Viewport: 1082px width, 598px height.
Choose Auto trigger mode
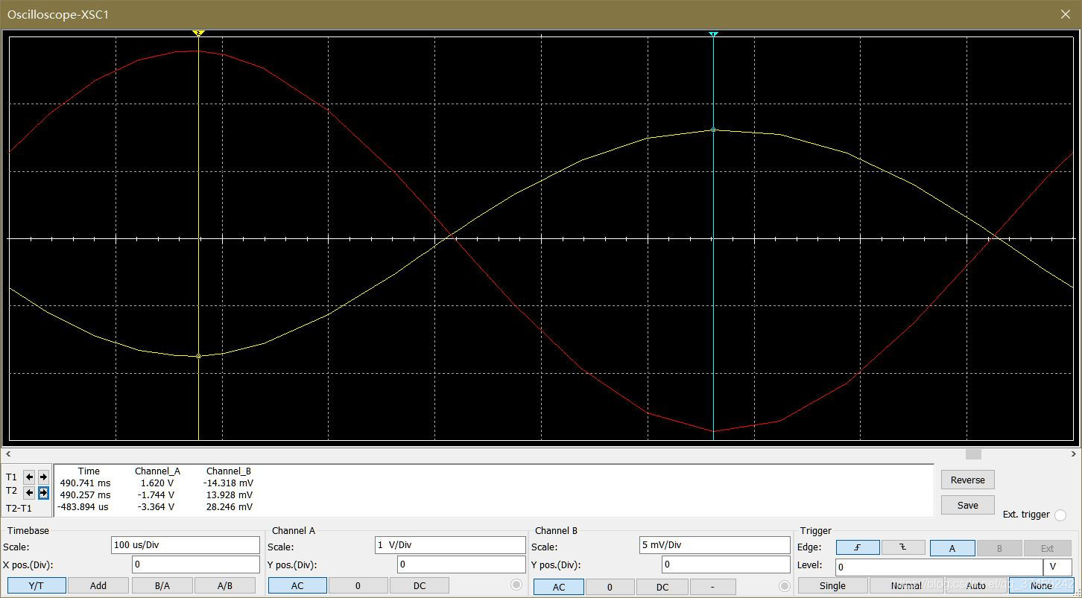click(x=975, y=585)
